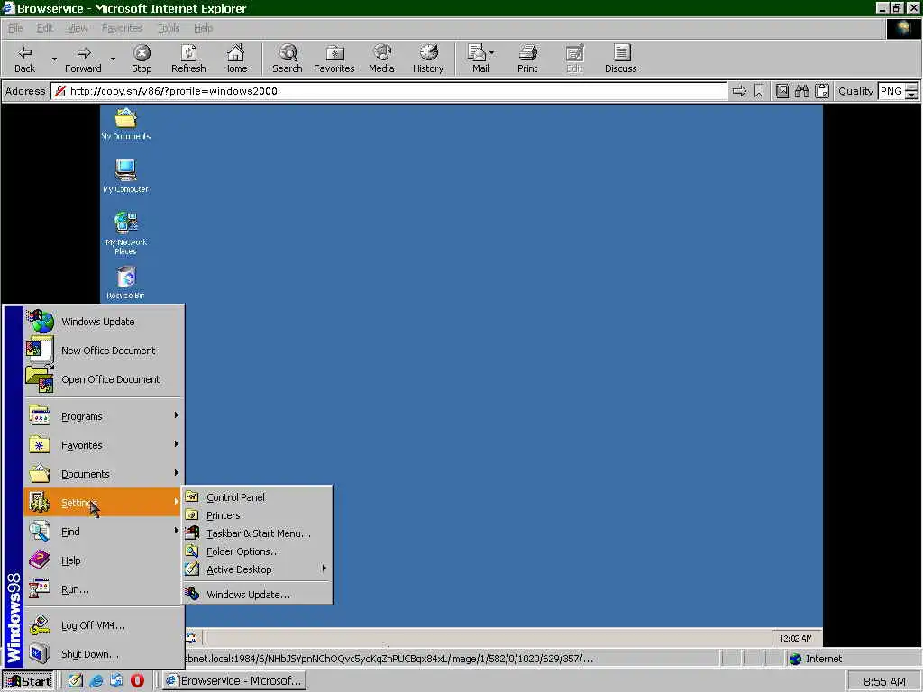Open Help from the Start menu

click(104, 560)
